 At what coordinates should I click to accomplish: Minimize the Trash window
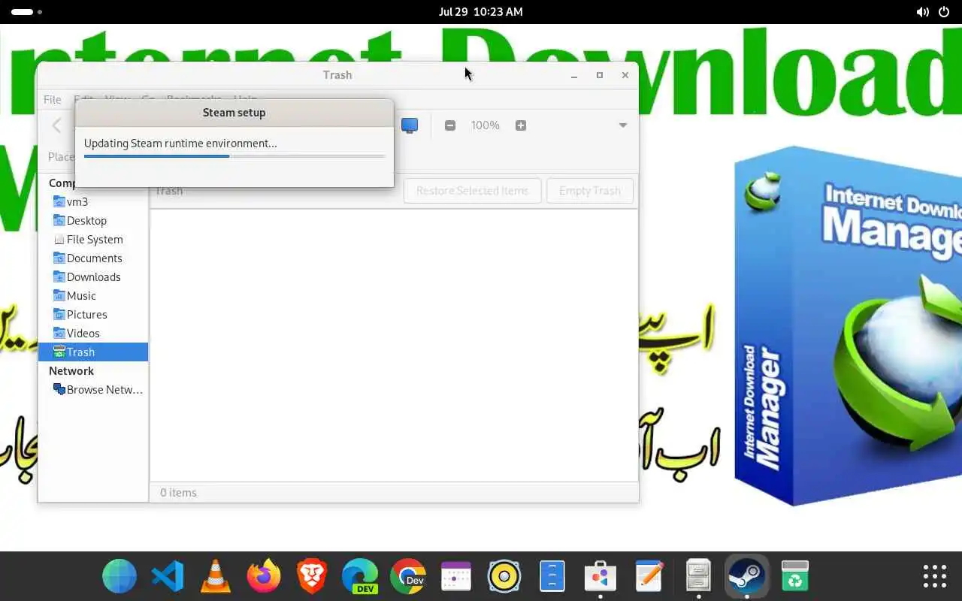click(x=574, y=75)
